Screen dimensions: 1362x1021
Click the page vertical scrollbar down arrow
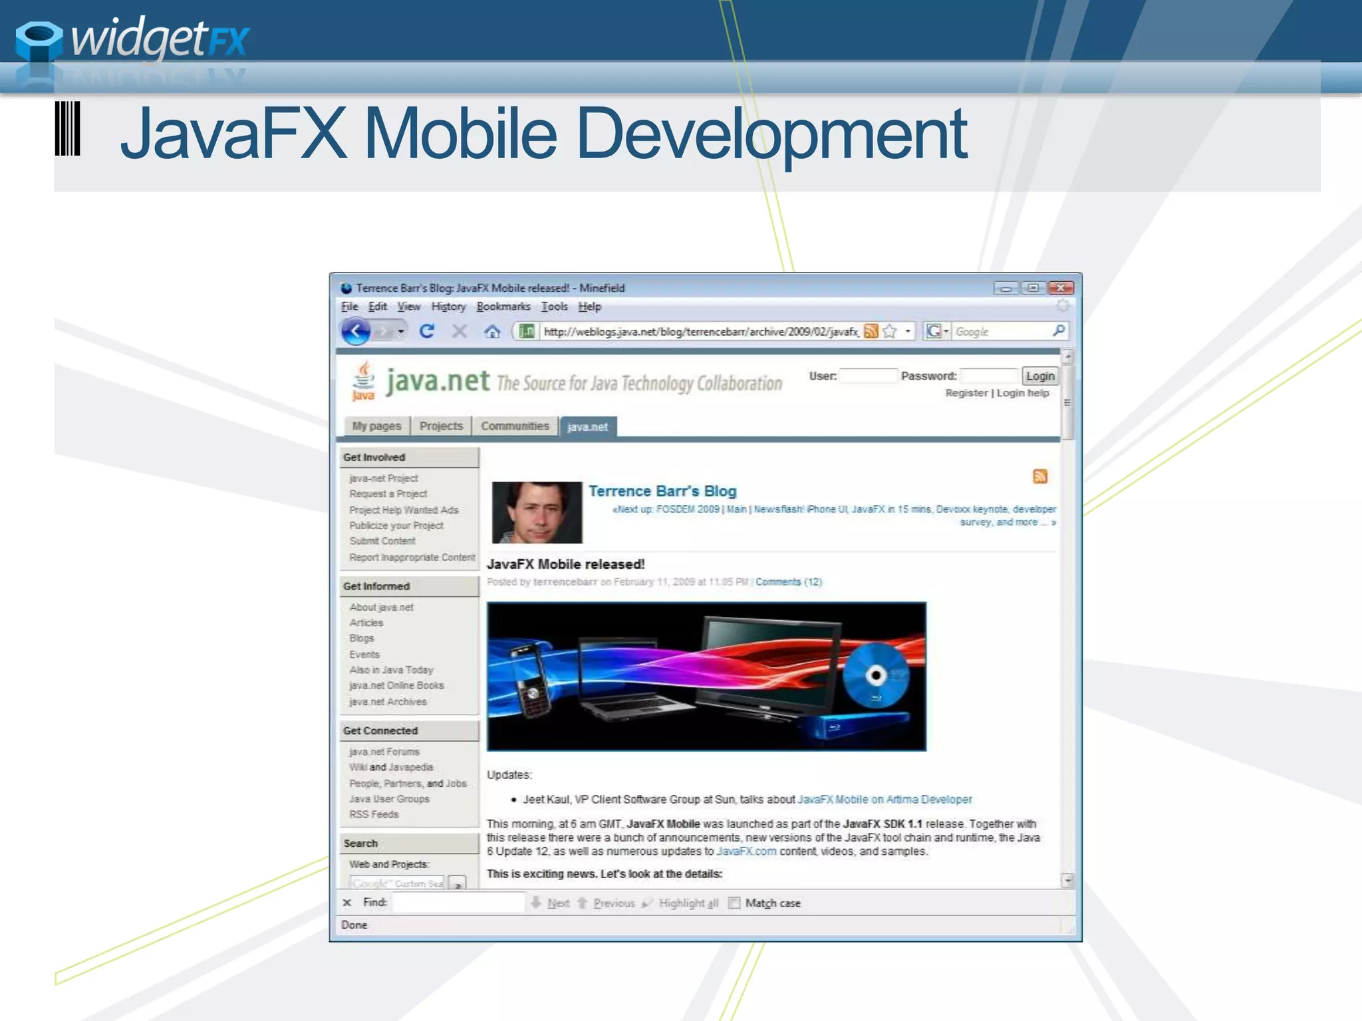click(x=1067, y=880)
